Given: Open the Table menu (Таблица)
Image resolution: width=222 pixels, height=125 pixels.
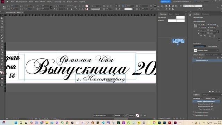Looking at the screenshot, I should (x=50, y=2).
